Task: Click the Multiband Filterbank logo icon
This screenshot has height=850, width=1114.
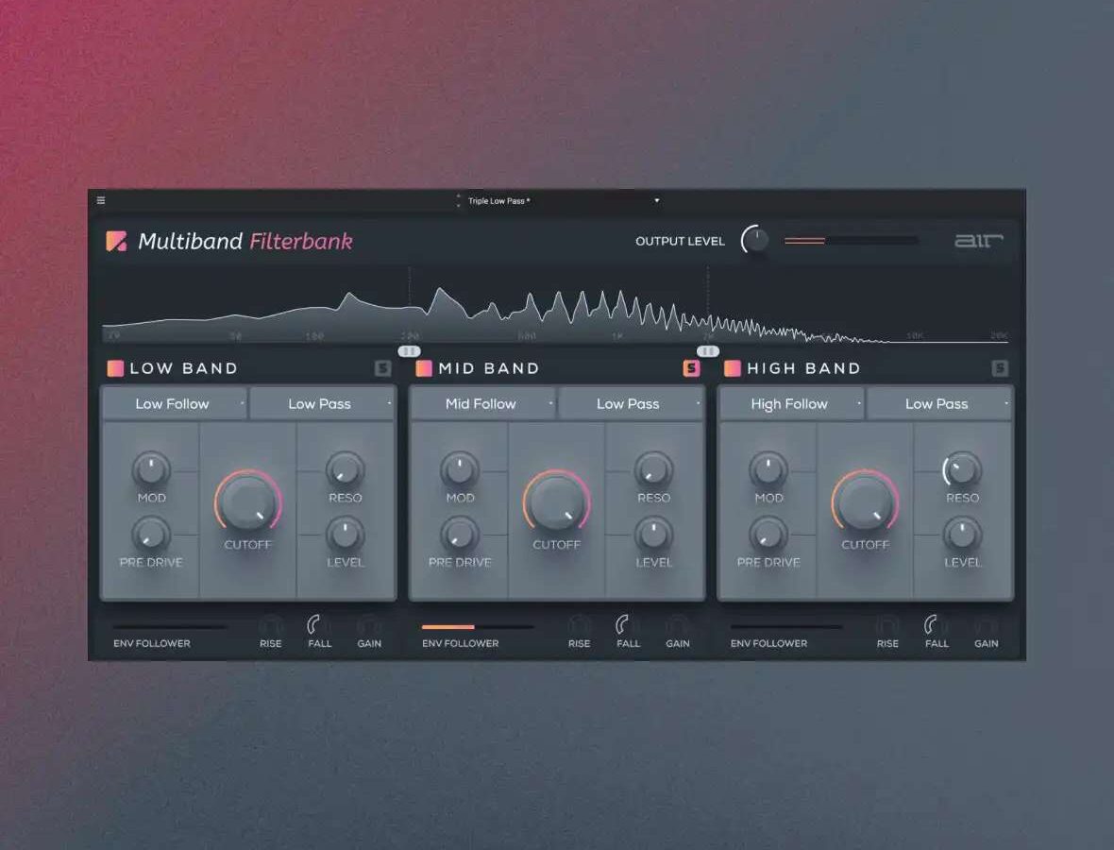Action: 116,242
